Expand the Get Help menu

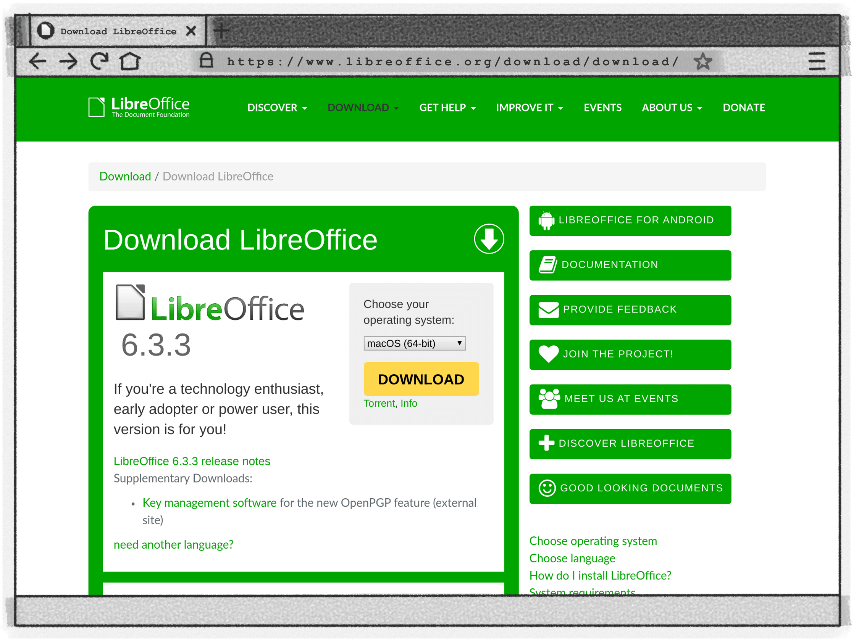(x=447, y=108)
